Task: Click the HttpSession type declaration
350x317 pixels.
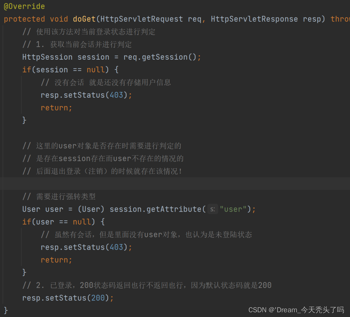Action: 47,57
